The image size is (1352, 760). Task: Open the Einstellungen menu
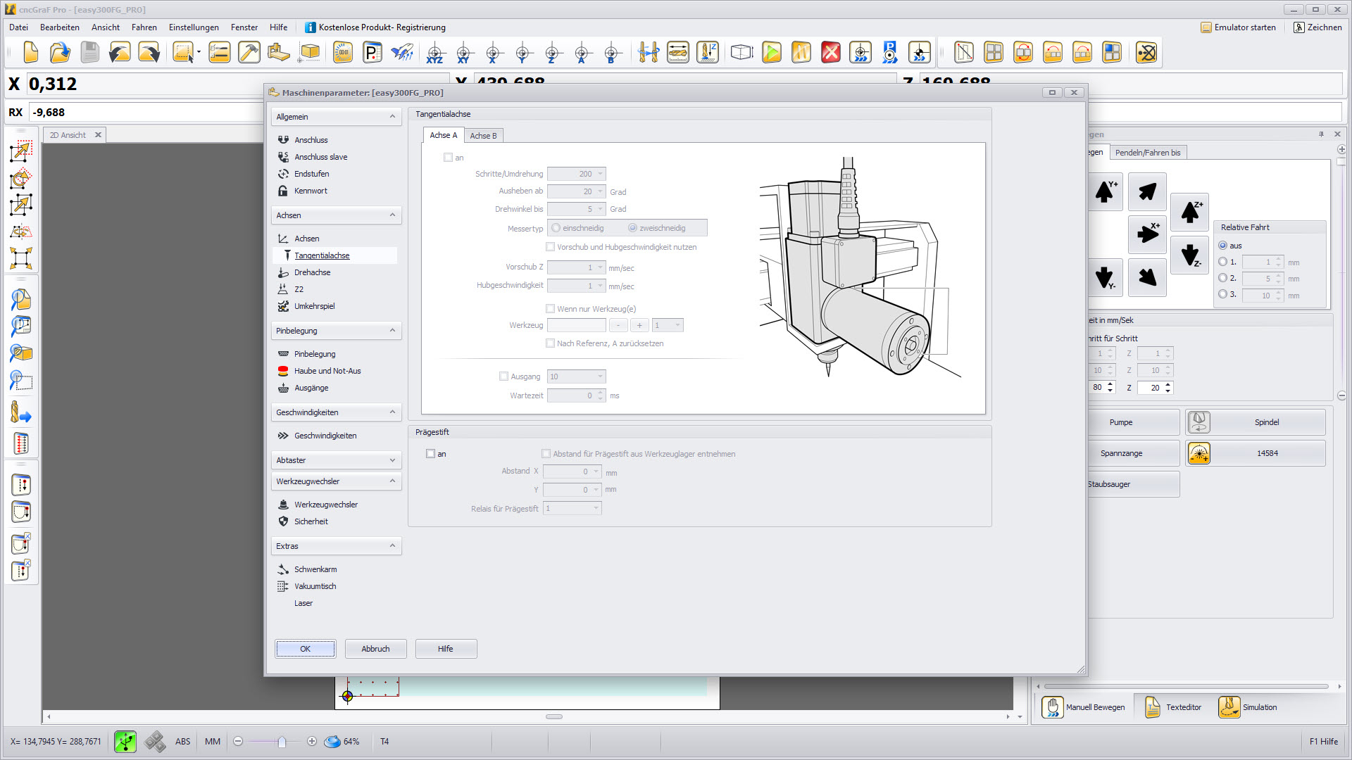(x=194, y=27)
